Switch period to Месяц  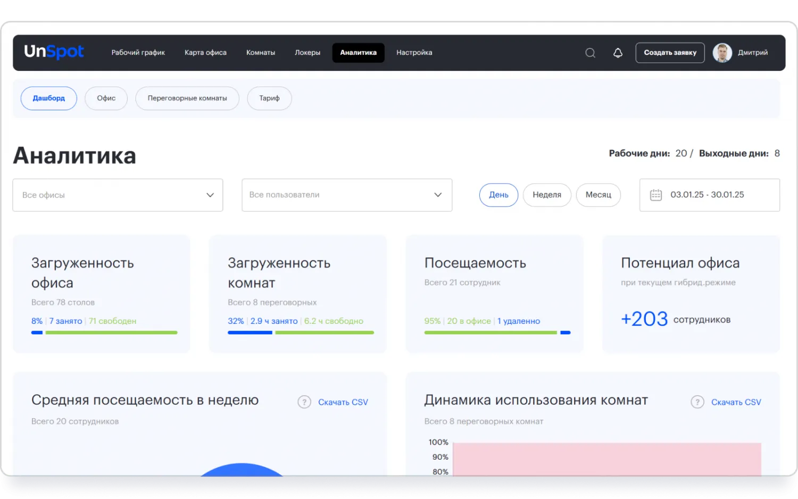pos(598,195)
